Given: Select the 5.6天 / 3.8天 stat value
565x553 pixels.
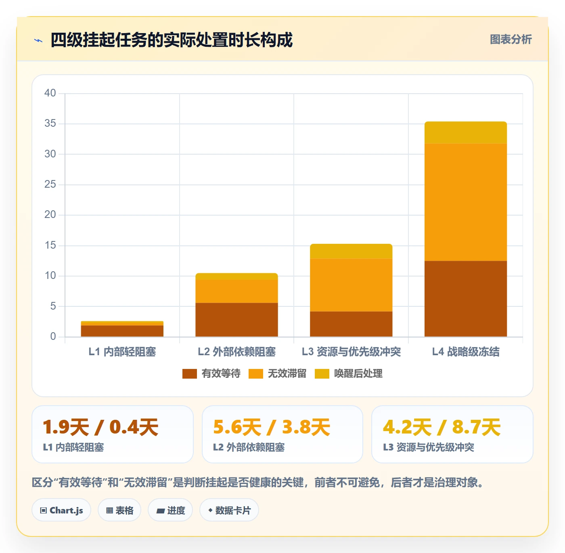Looking at the screenshot, I should coord(272,427).
